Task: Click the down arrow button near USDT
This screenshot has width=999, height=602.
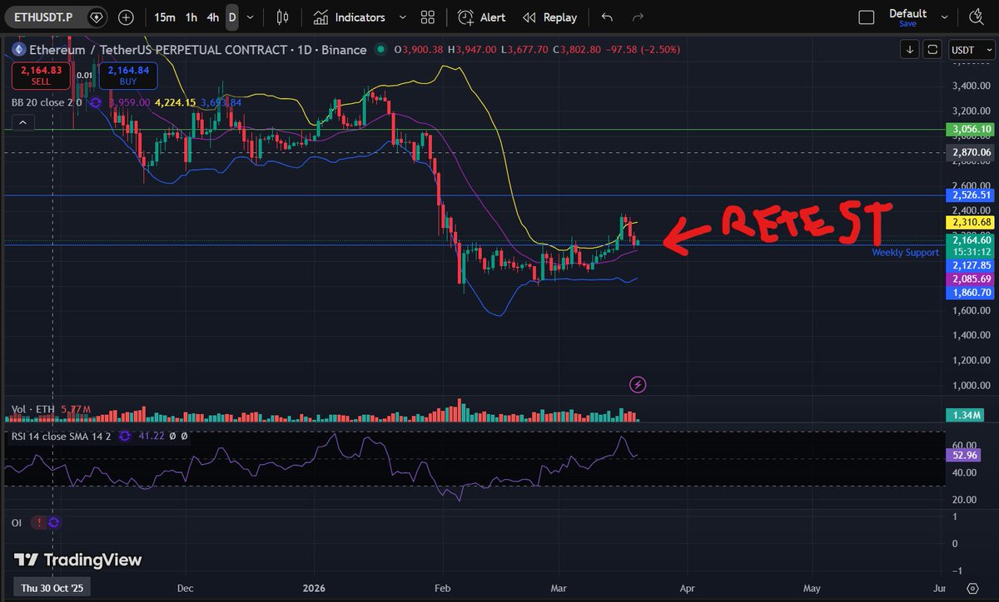Action: pos(910,50)
